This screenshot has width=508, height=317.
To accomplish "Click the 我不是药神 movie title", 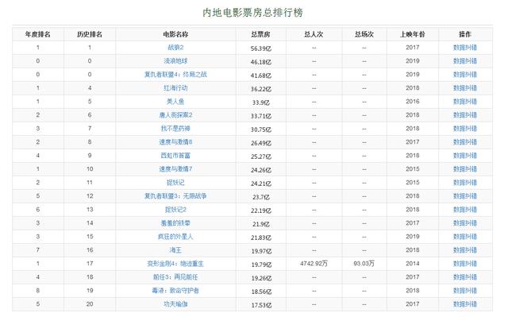I will [175, 129].
